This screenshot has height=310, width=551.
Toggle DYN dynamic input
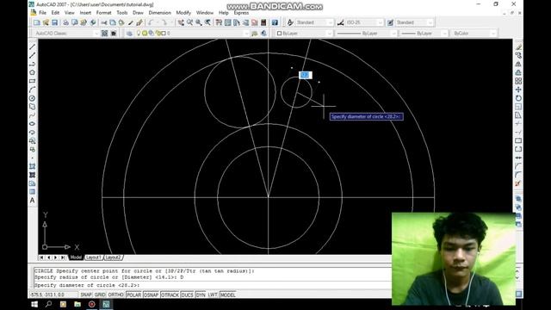point(201,294)
